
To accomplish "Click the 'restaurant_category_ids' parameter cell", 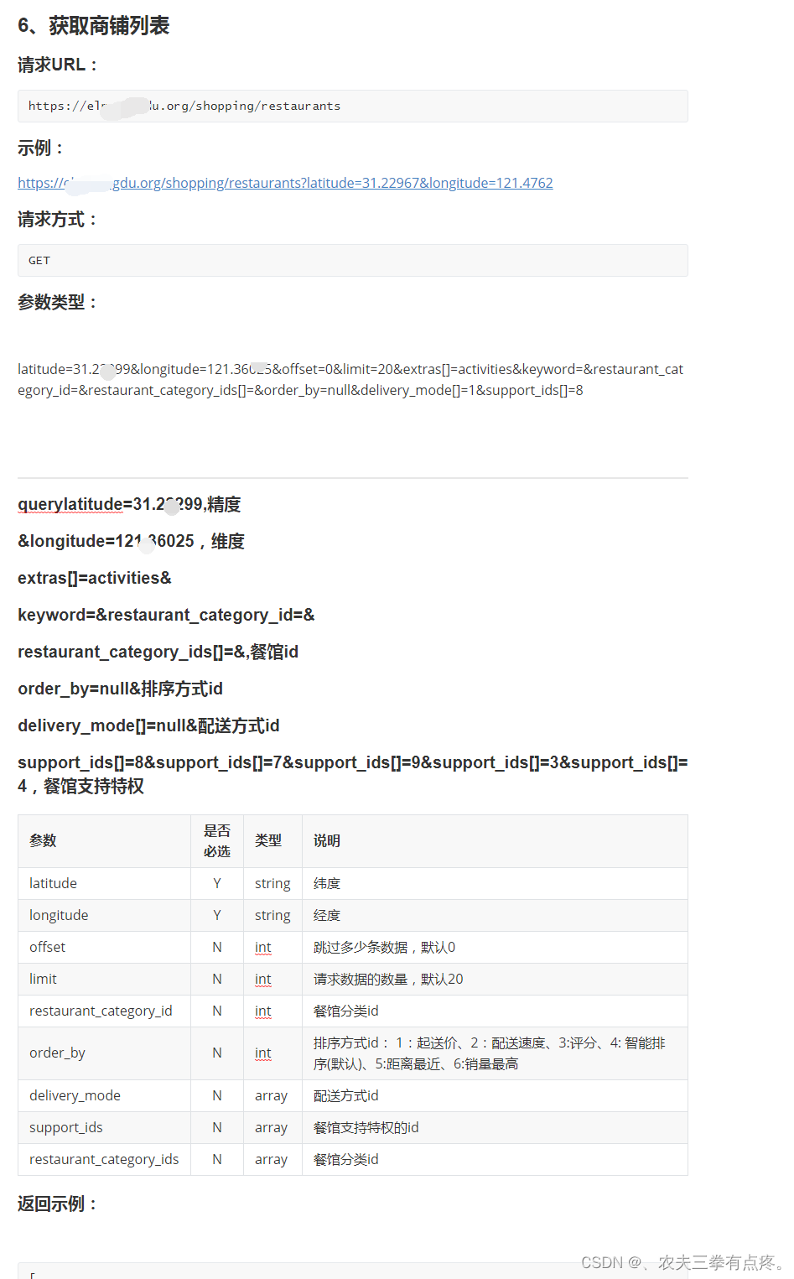I will pyautogui.click(x=104, y=1159).
